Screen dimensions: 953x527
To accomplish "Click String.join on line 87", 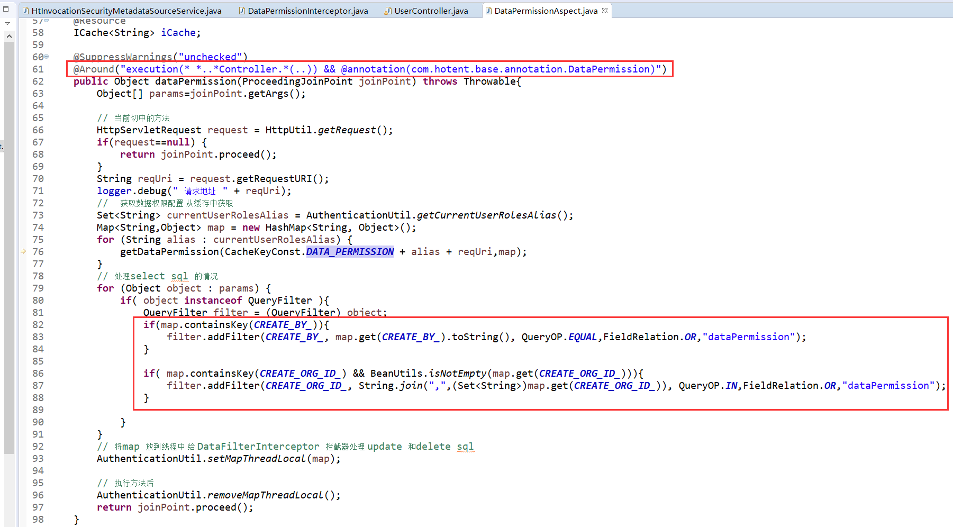I will [391, 385].
